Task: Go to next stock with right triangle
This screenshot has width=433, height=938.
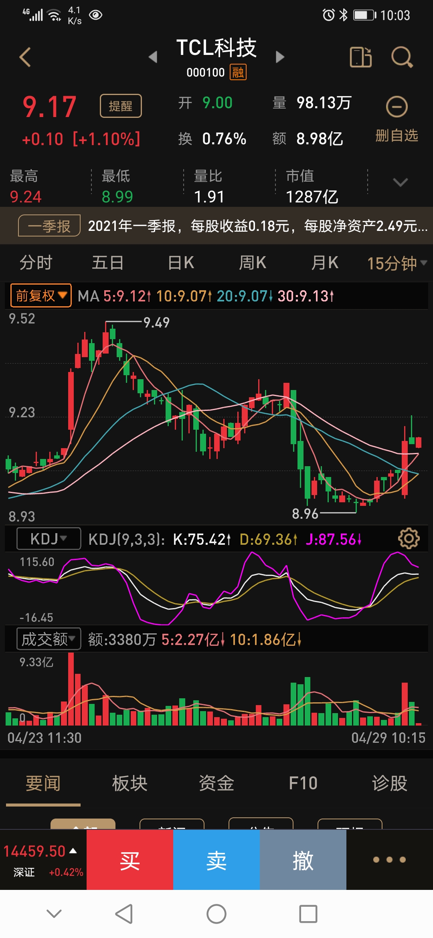Action: (x=280, y=57)
